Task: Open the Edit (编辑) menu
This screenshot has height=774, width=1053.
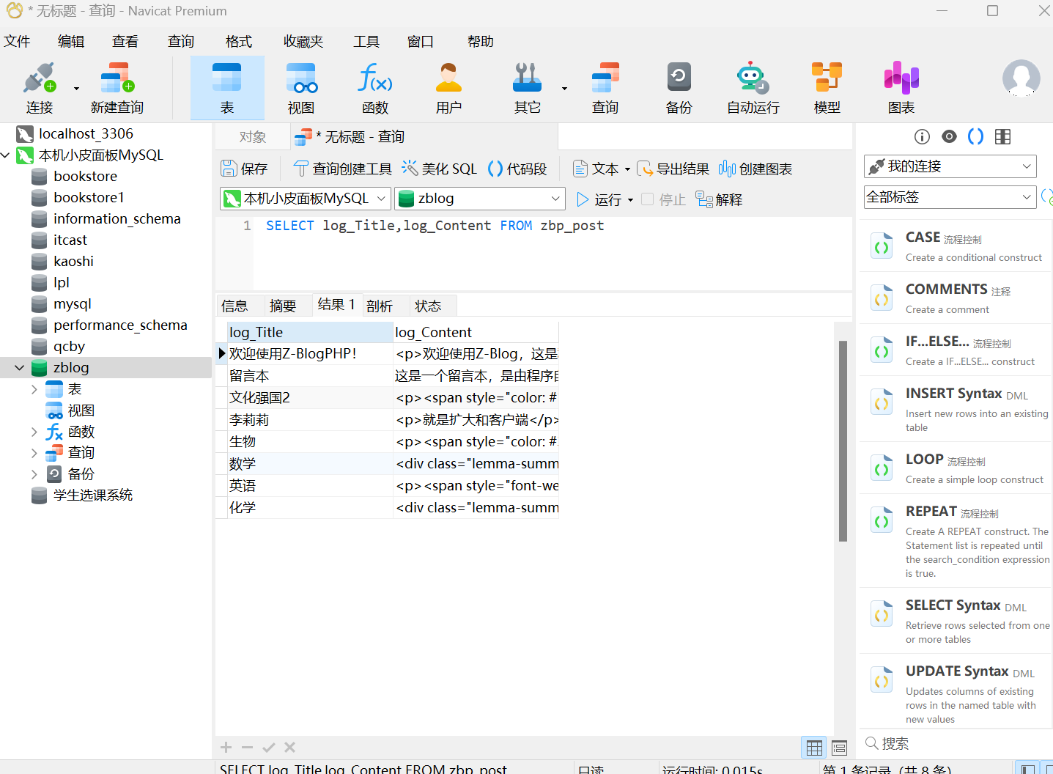Action: 71,42
